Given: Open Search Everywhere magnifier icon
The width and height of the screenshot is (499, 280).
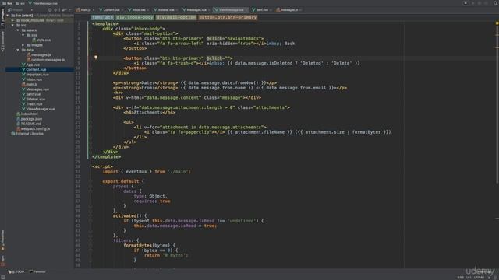Looking at the screenshot, I should pos(496,3).
